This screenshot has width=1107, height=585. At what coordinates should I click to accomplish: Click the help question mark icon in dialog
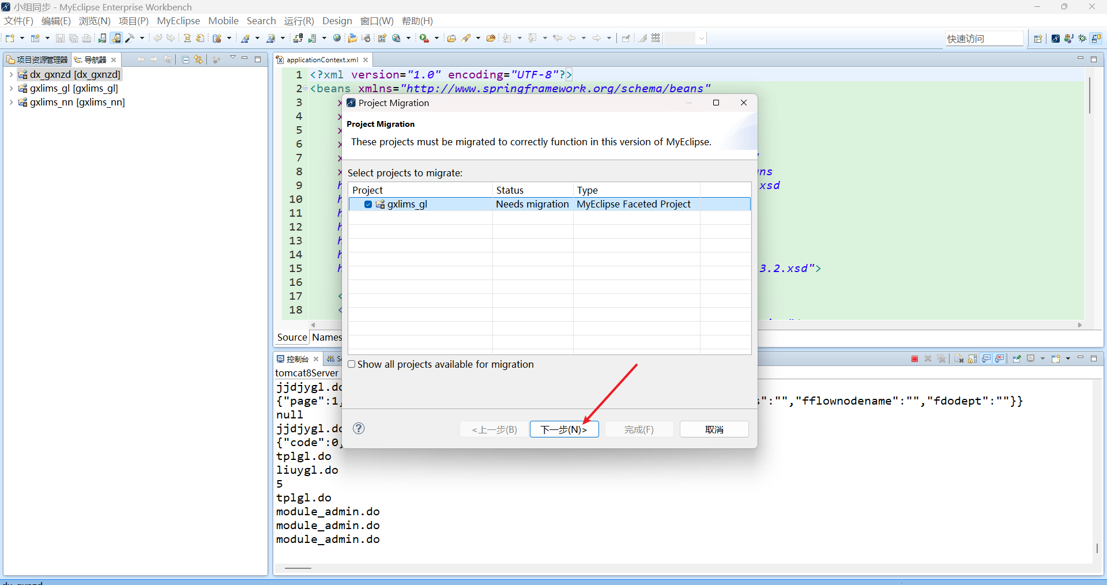click(x=359, y=428)
